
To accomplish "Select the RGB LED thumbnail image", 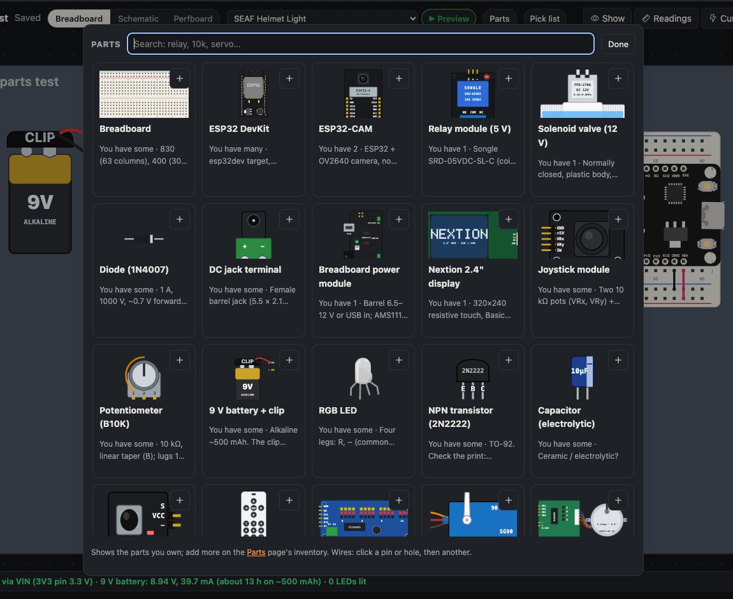I will tap(363, 377).
